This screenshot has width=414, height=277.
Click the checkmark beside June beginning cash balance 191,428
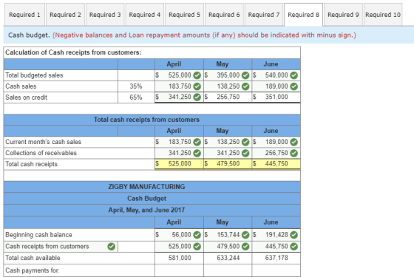pos(294,235)
